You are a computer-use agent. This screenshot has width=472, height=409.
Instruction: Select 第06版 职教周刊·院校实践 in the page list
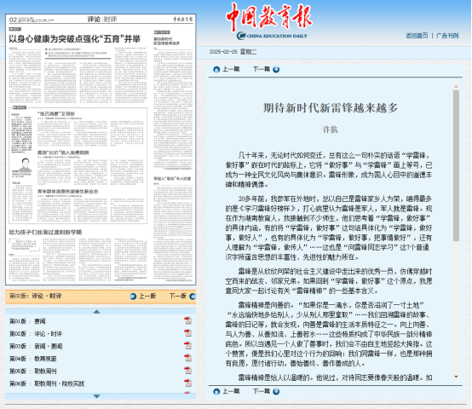pyautogui.click(x=47, y=383)
